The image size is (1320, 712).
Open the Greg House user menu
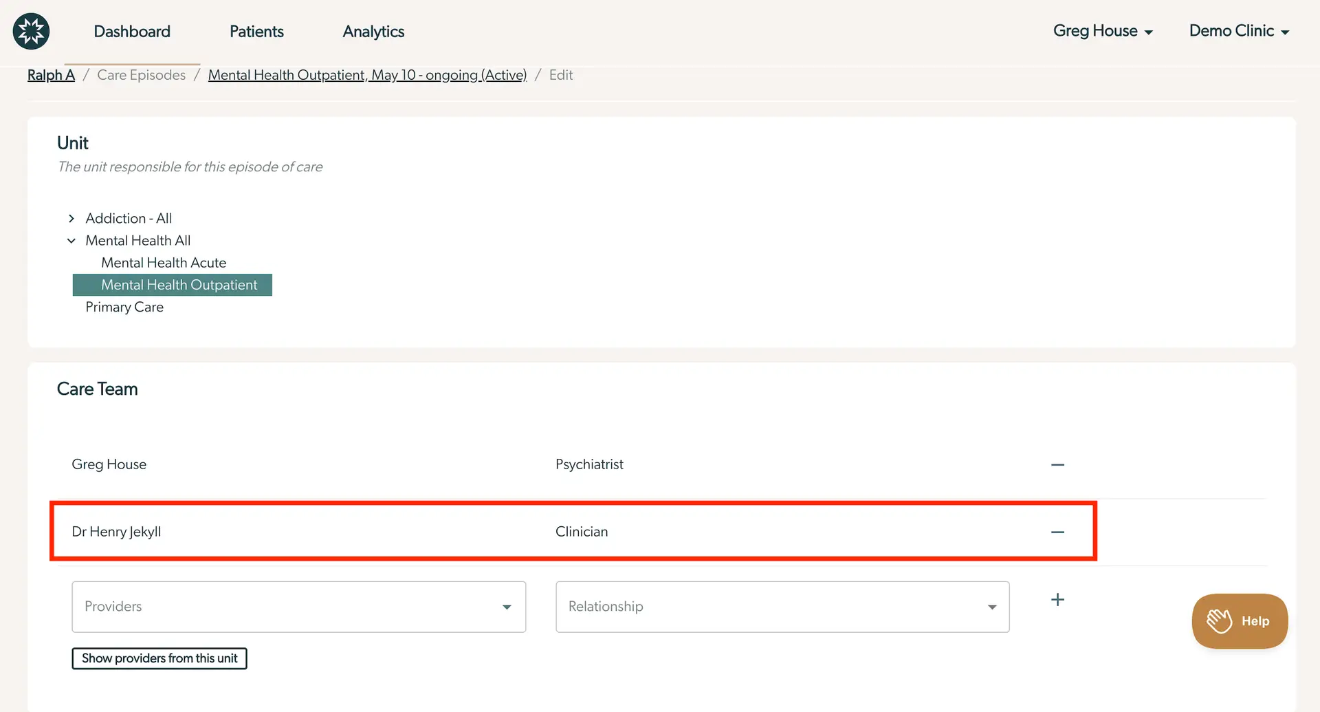1102,31
